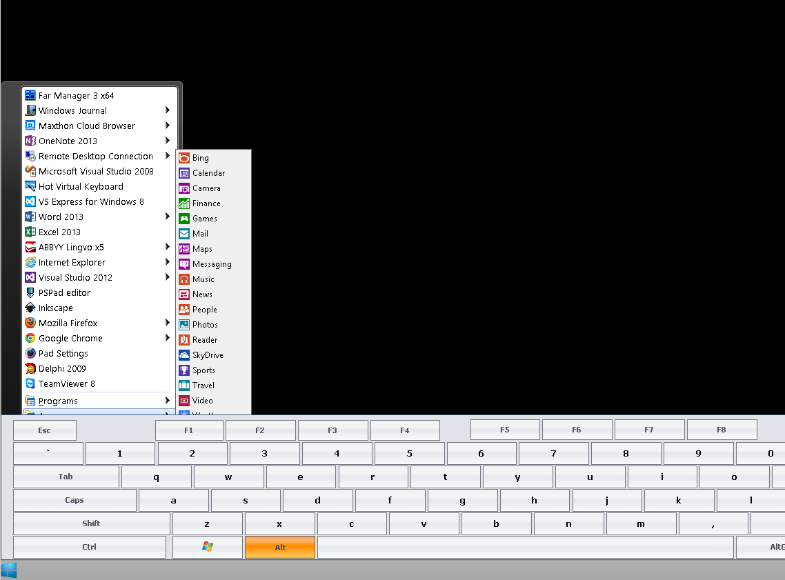Select News from the submenu
Viewport: 785px width, 580px height.
click(x=213, y=294)
